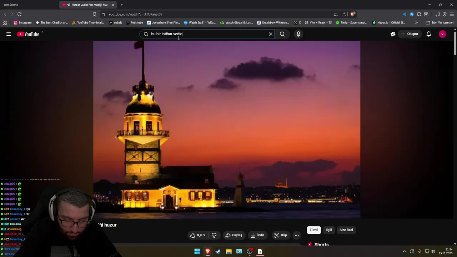Share this page using address bar share icon
This screenshot has width=457, height=257.
343,14
